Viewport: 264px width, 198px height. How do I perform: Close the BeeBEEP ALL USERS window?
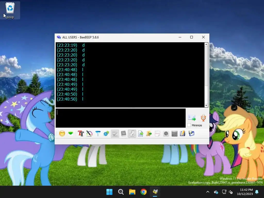click(x=203, y=37)
